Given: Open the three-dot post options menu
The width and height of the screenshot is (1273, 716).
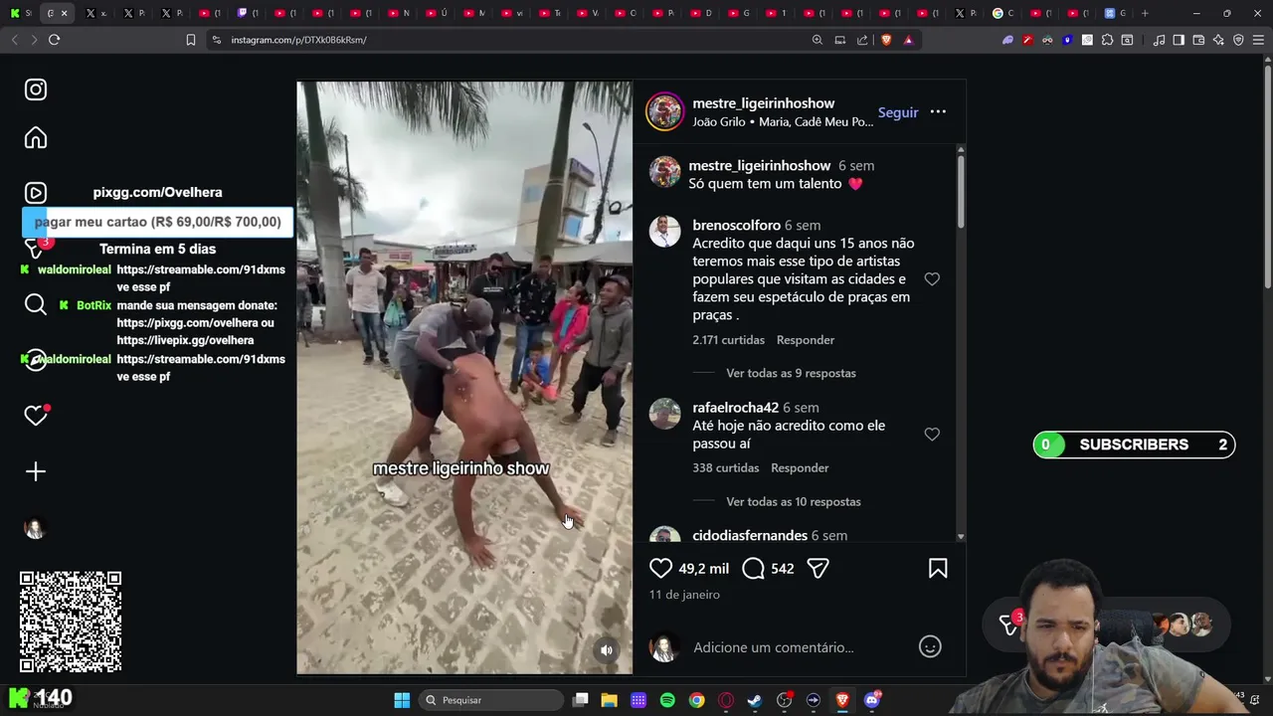Looking at the screenshot, I should point(938,111).
